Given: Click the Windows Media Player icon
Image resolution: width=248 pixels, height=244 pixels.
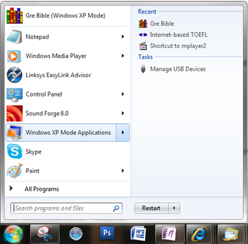Looking at the screenshot, I should click(x=14, y=56).
